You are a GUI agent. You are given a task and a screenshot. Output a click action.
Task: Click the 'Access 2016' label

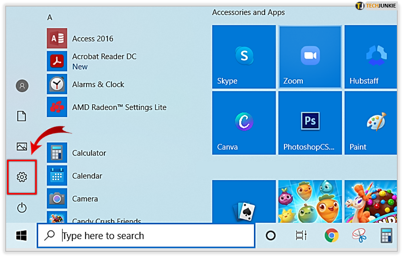[x=93, y=39]
